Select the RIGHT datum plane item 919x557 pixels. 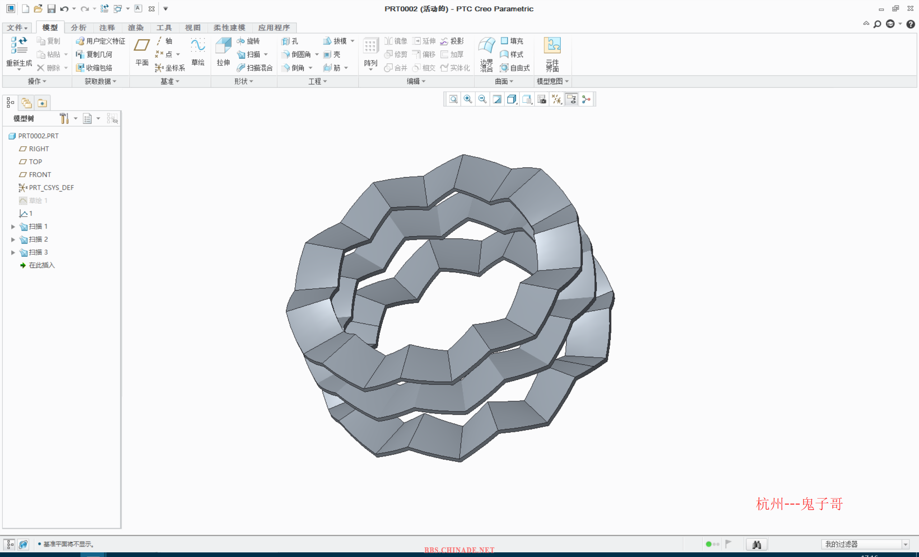34,149
